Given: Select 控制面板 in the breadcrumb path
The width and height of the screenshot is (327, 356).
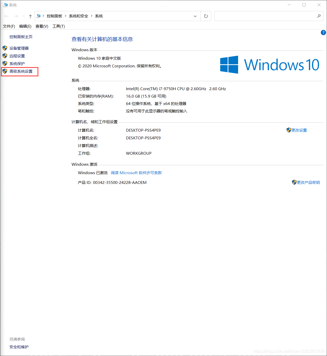Looking at the screenshot, I should [x=54, y=16].
